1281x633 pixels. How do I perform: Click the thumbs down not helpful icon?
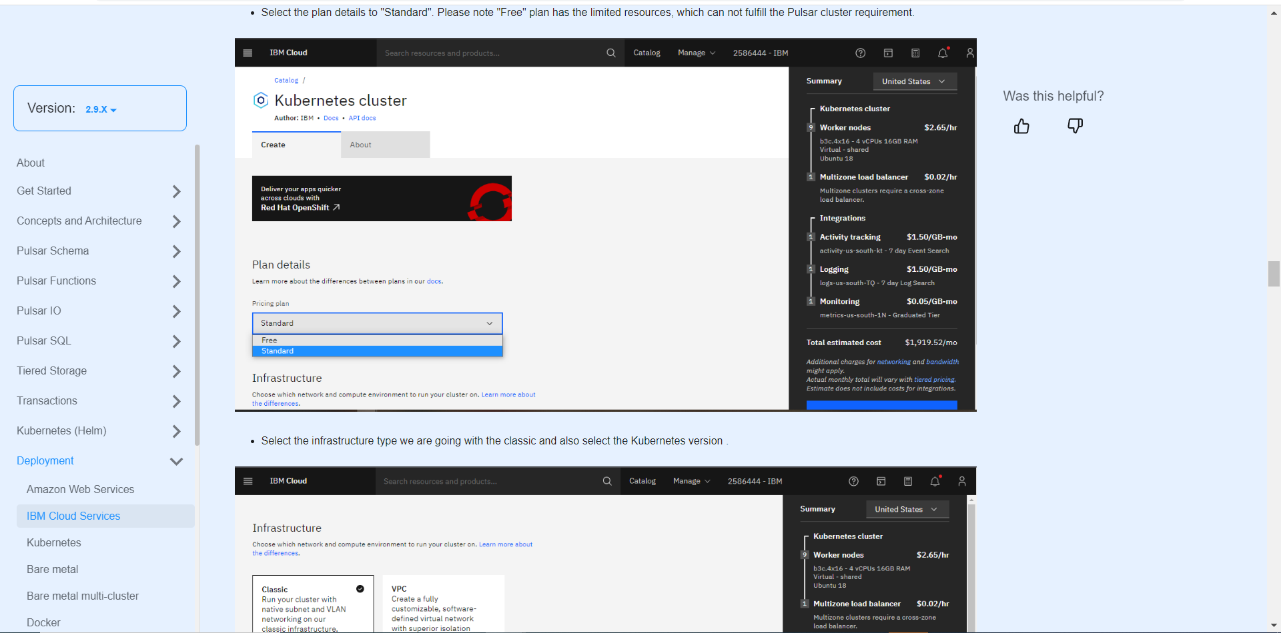pyautogui.click(x=1075, y=126)
